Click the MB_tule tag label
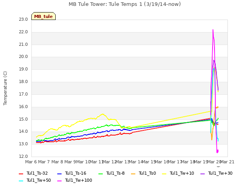The image size is (251, 188). [44, 16]
